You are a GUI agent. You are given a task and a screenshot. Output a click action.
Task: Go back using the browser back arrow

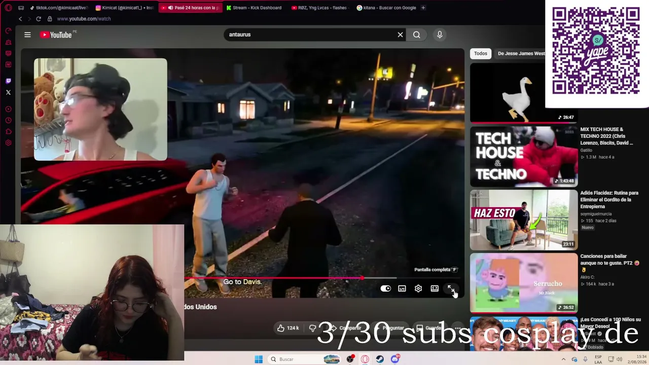coord(20,19)
